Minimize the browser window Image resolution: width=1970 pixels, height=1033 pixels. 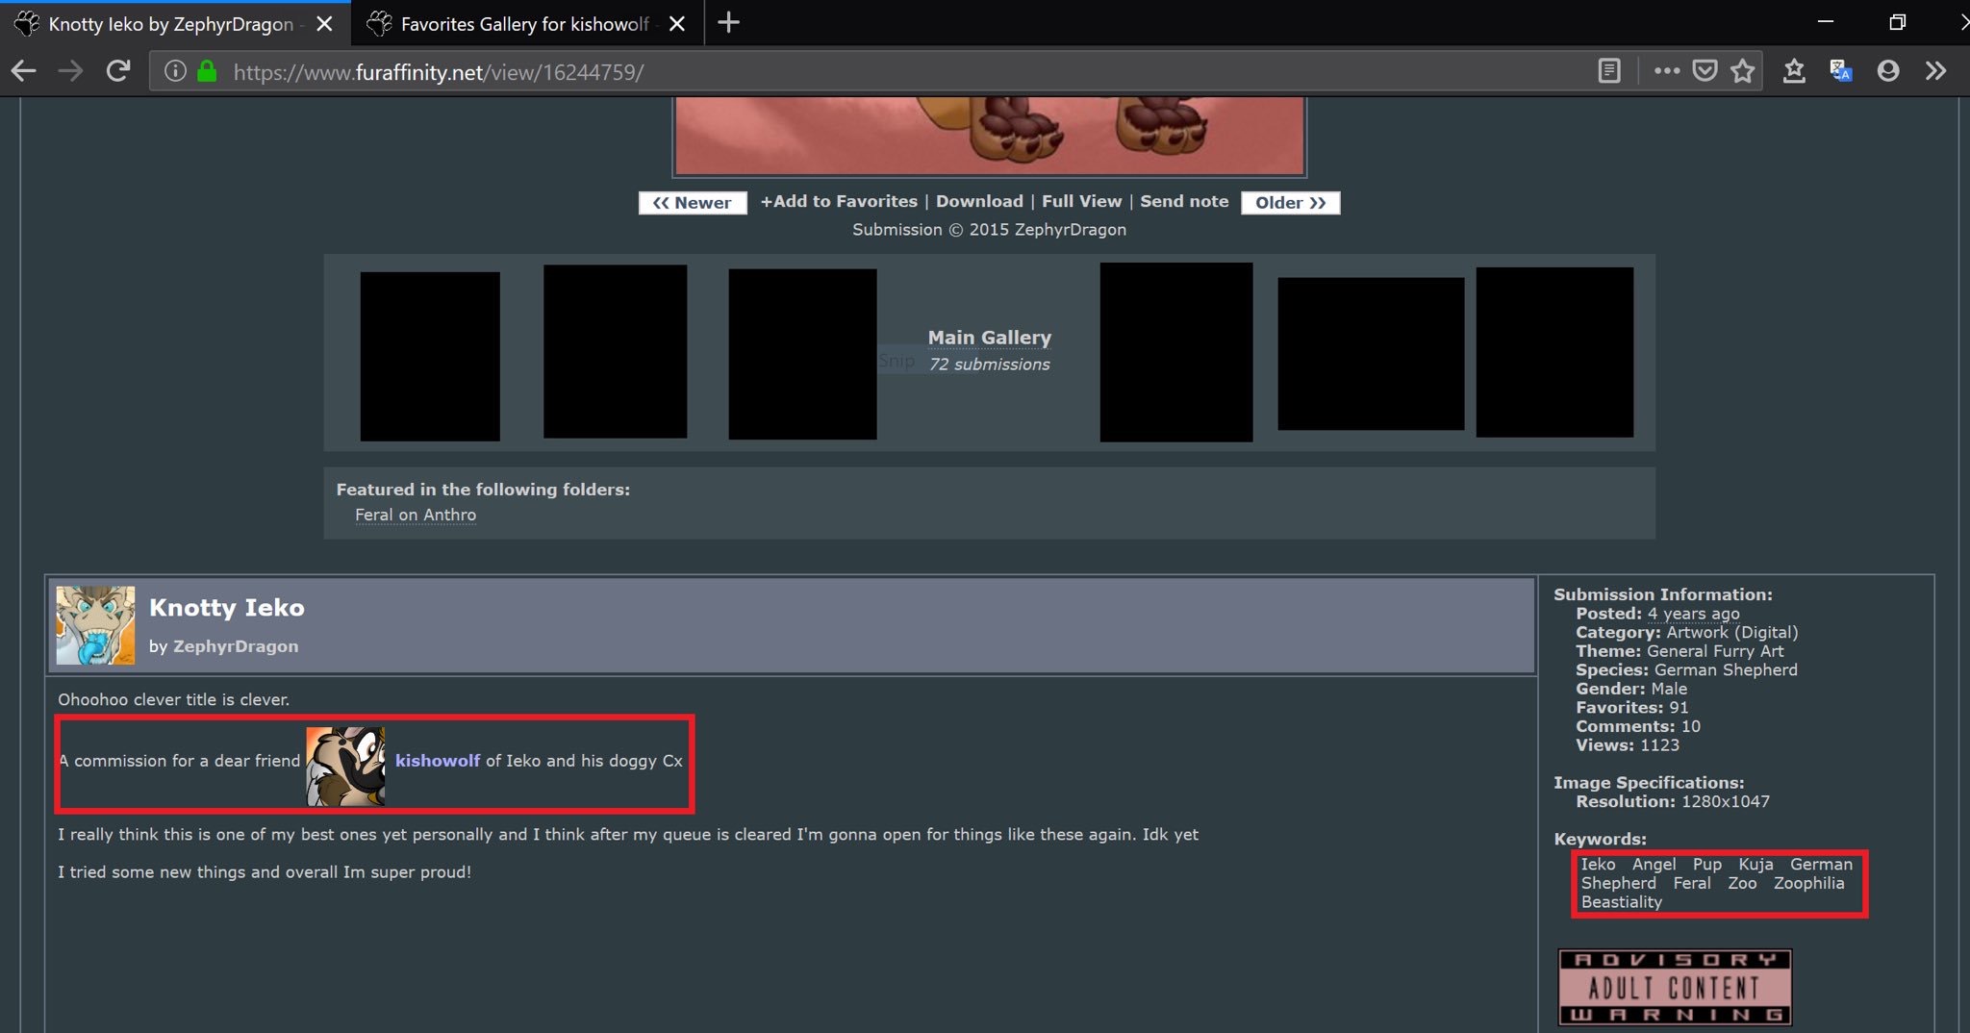[1826, 22]
